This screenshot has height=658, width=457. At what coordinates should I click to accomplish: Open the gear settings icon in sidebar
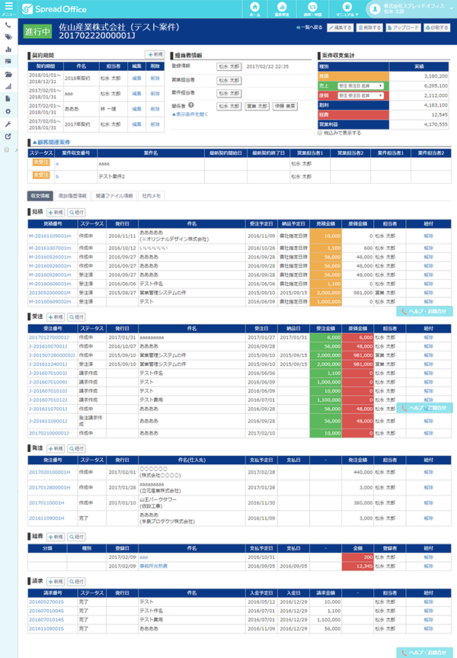[x=8, y=111]
